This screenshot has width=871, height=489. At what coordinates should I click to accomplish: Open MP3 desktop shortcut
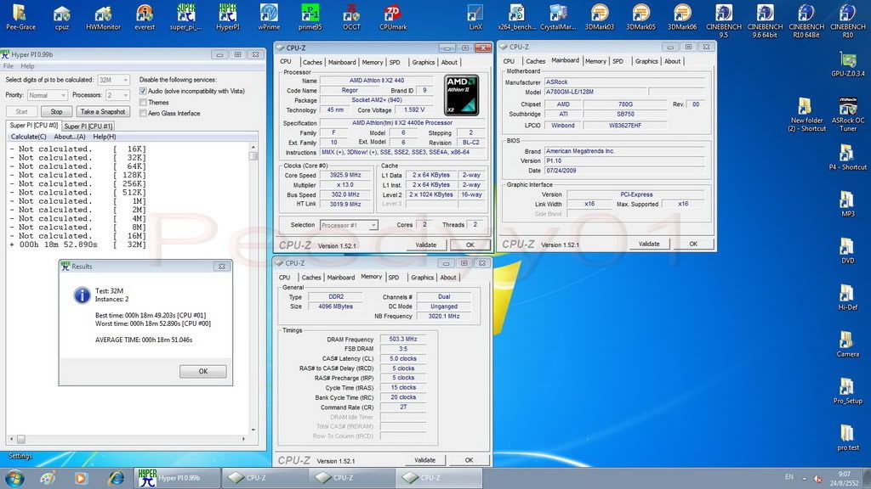pyautogui.click(x=848, y=204)
